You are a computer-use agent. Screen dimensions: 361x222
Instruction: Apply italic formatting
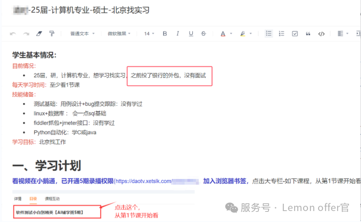178,34
